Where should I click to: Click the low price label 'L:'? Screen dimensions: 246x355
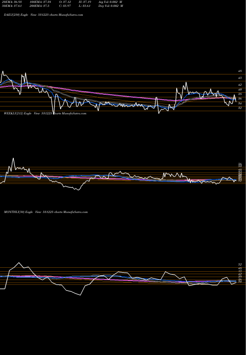click(85, 6)
